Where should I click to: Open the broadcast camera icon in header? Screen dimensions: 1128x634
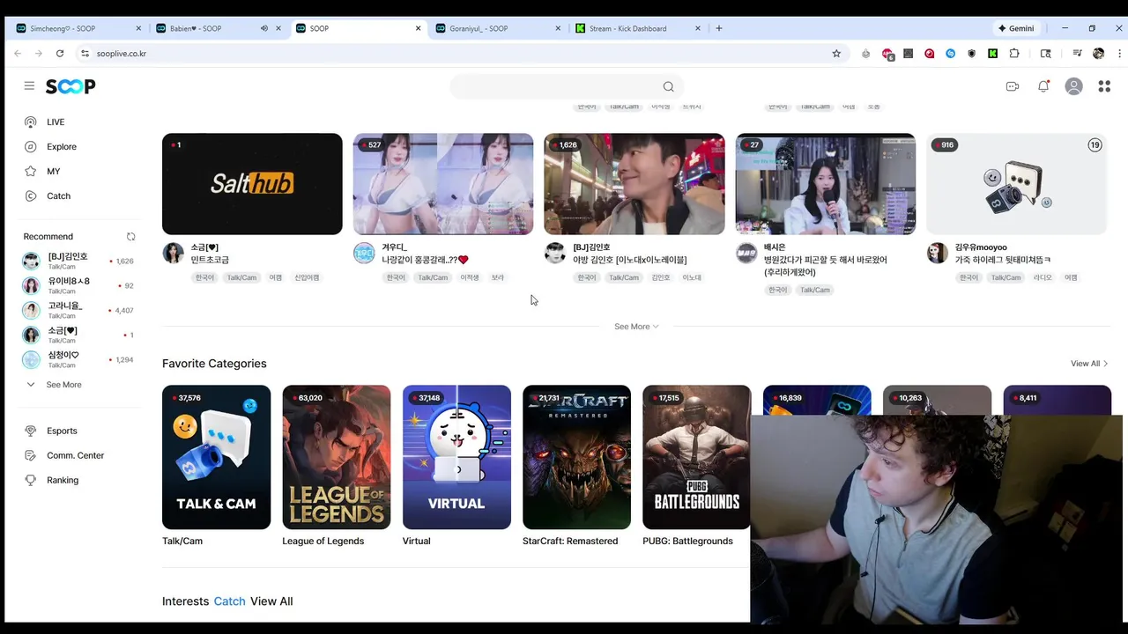point(1013,86)
